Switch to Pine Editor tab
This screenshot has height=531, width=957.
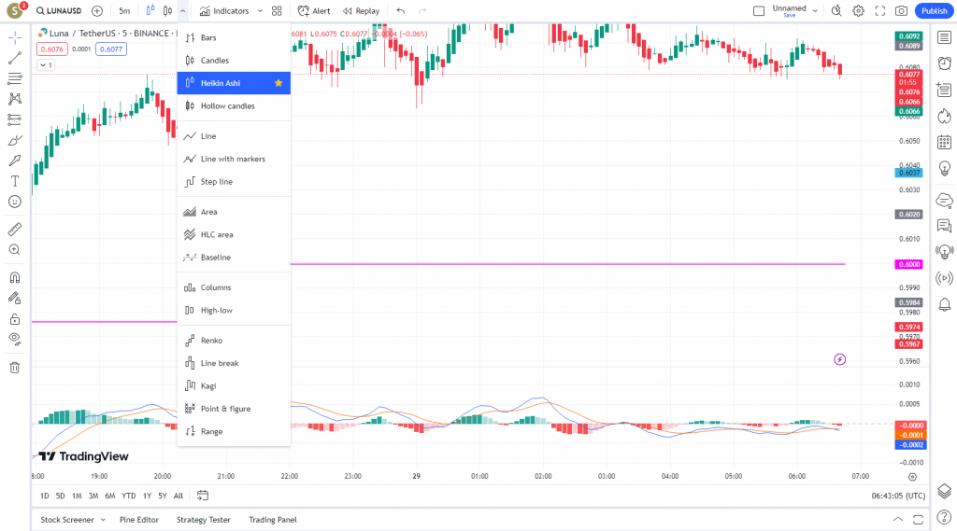pyautogui.click(x=139, y=520)
